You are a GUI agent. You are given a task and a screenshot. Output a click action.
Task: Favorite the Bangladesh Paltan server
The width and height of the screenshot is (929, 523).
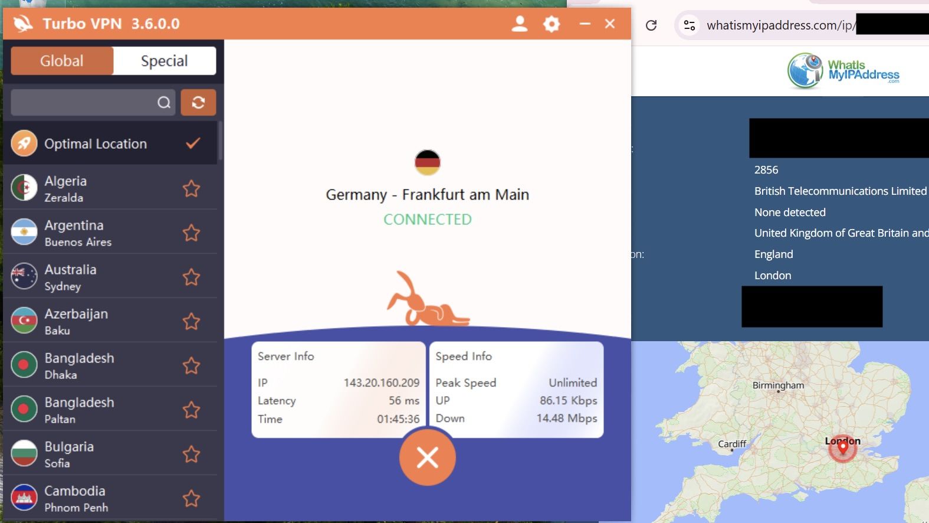coord(191,410)
